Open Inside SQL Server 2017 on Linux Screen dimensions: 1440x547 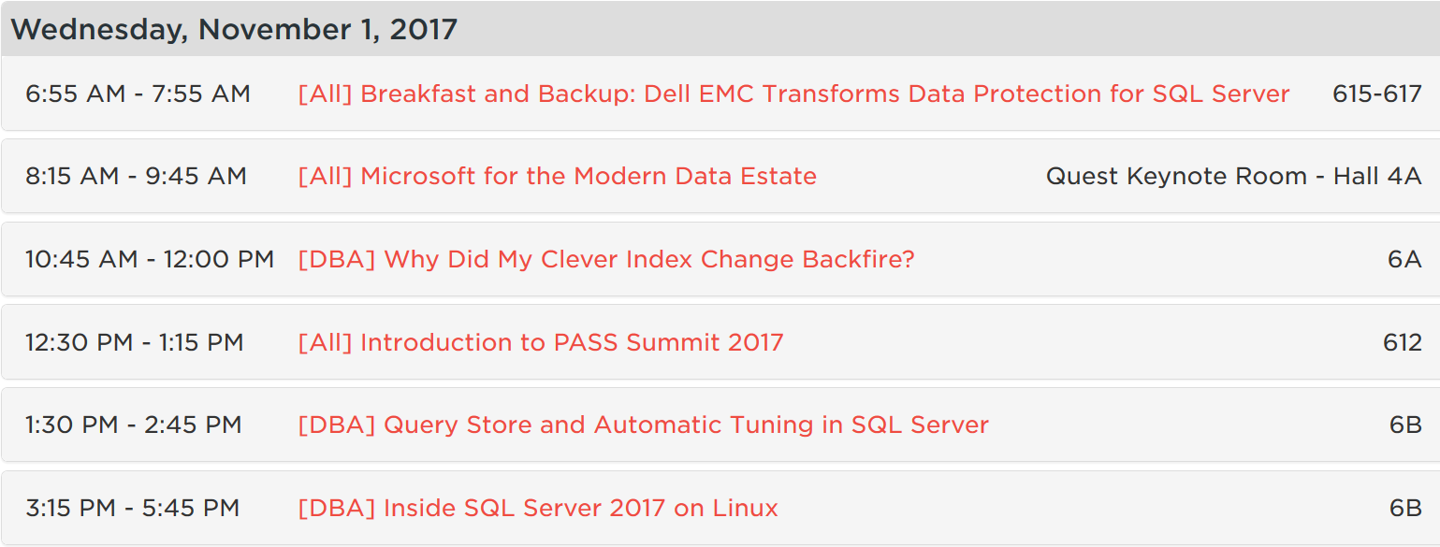(x=538, y=509)
